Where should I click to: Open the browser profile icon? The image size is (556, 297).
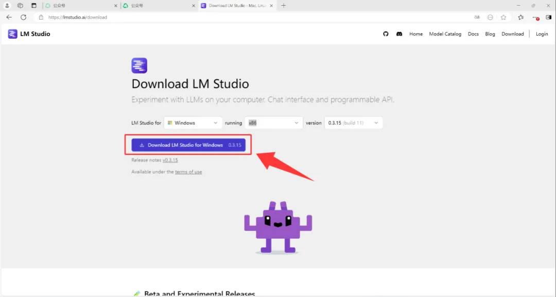point(7,6)
